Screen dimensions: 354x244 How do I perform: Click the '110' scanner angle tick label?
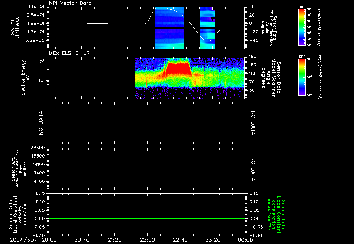pyautogui.click(x=253, y=73)
